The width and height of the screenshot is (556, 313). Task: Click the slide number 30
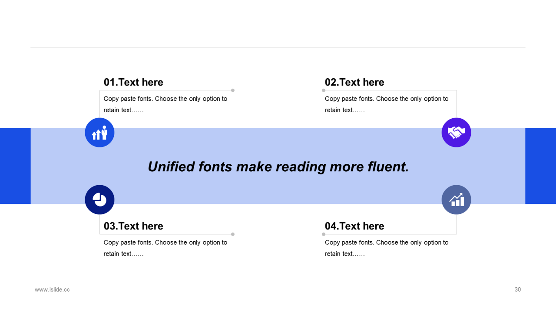(x=517, y=290)
